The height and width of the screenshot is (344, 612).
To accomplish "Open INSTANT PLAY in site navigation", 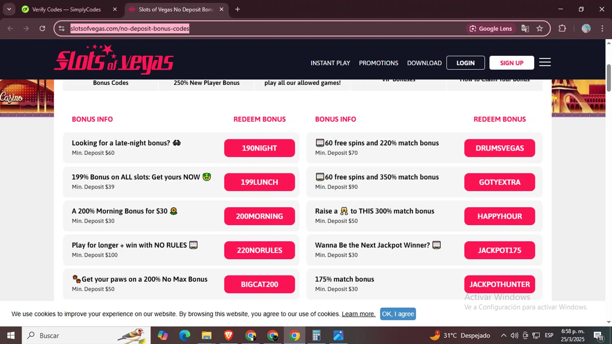I will coord(330,63).
